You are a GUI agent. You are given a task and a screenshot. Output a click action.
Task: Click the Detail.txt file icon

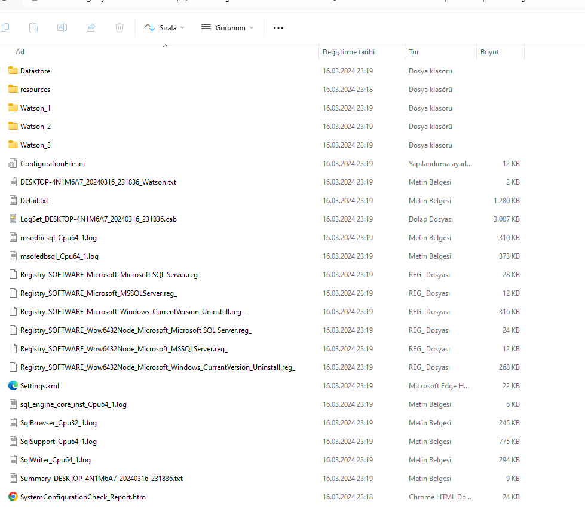coord(13,200)
